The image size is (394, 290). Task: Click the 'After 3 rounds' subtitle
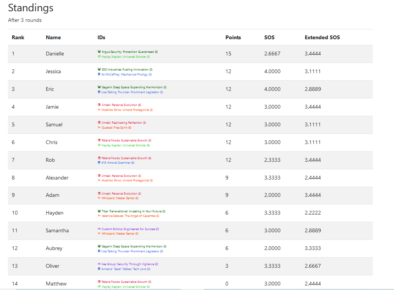tap(25, 20)
